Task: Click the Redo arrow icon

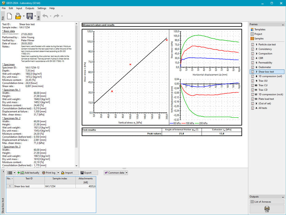Action: tap(56, 16)
